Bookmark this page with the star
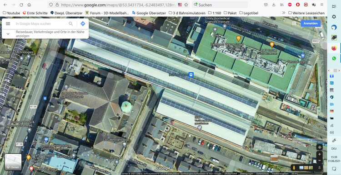 pos(186,5)
